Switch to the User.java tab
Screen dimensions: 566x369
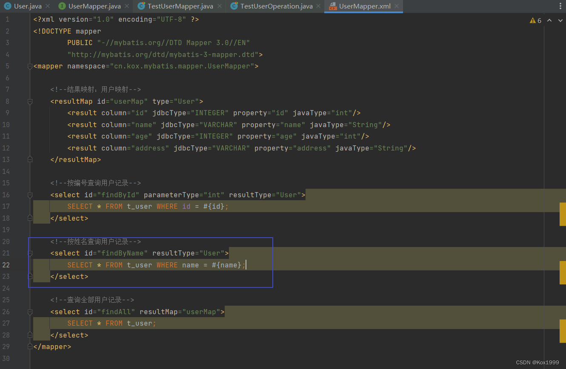click(x=28, y=6)
